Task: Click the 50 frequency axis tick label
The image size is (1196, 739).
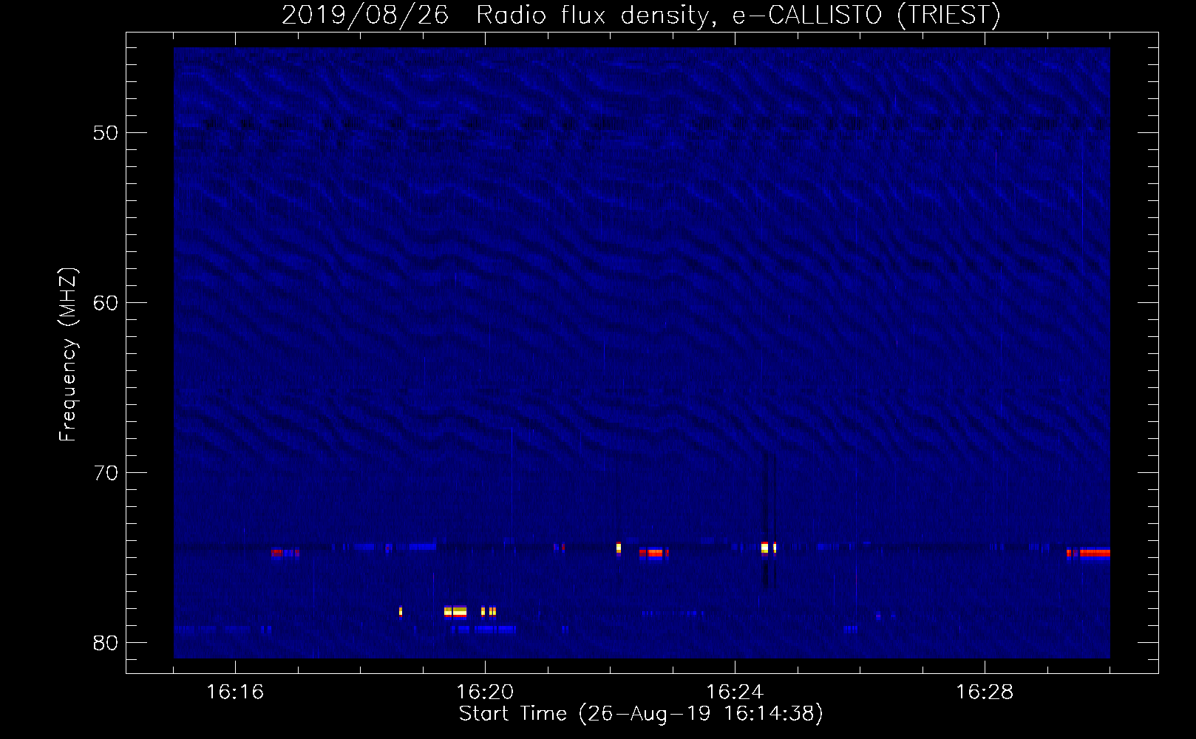Action: pyautogui.click(x=106, y=133)
